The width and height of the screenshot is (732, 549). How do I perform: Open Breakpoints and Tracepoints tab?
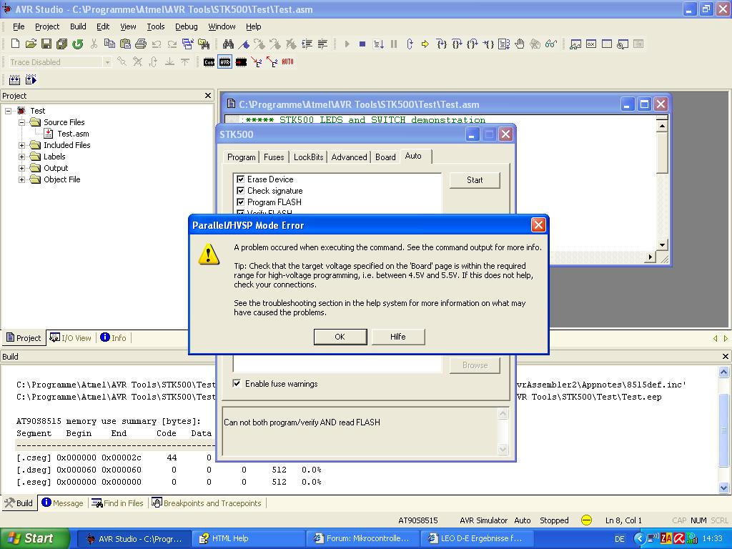click(207, 503)
